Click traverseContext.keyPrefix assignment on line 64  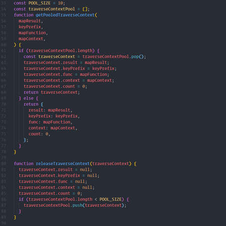click(70, 69)
